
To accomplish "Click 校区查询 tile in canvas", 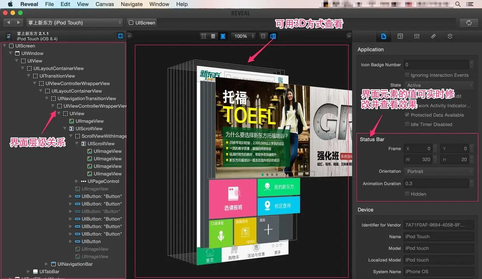I will tap(278, 206).
